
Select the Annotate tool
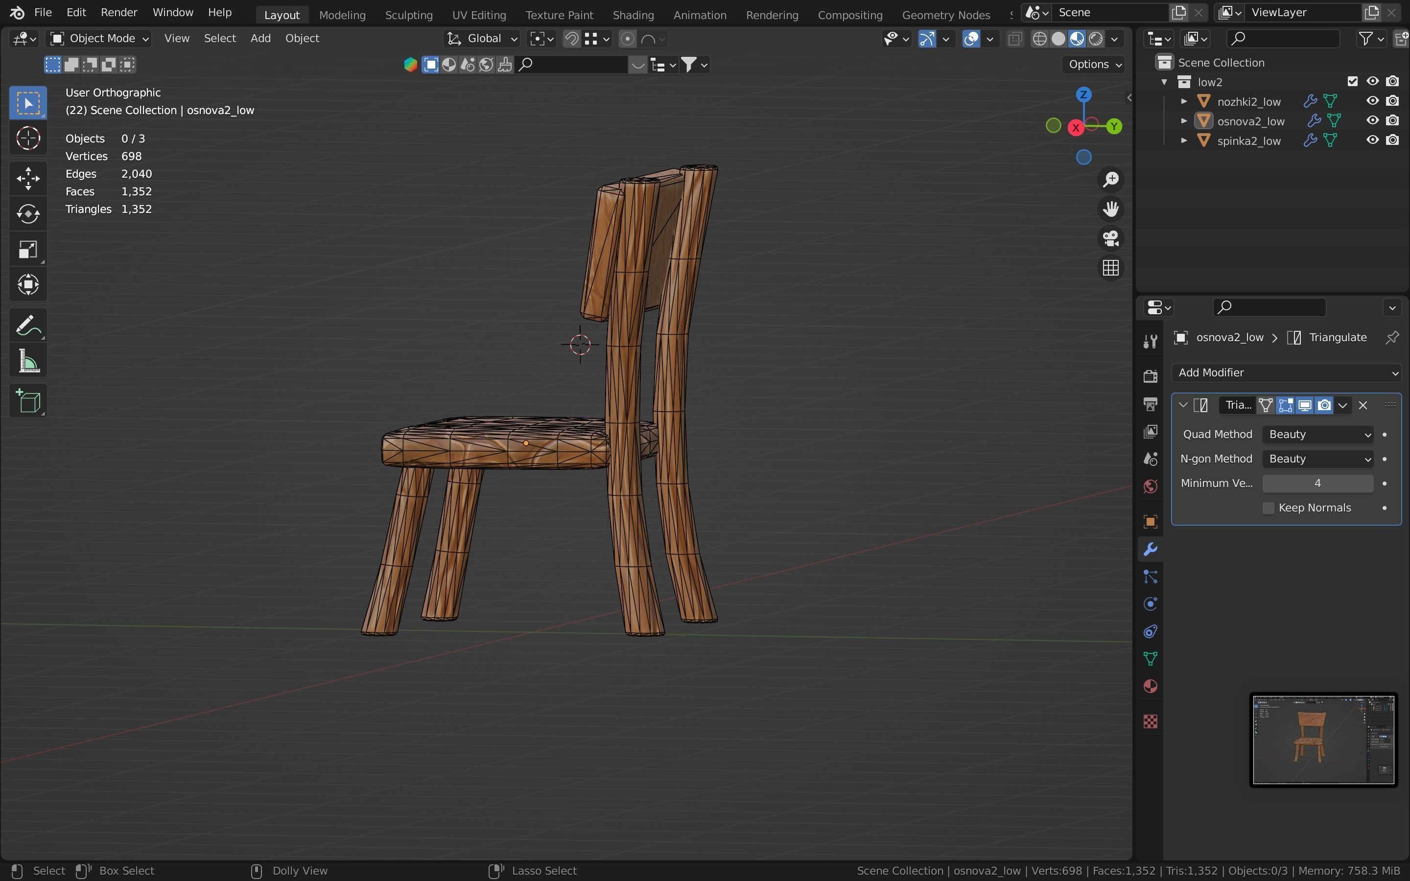[x=28, y=325]
